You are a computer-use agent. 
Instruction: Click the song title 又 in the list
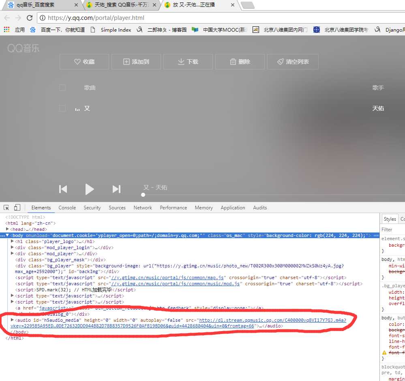click(87, 108)
